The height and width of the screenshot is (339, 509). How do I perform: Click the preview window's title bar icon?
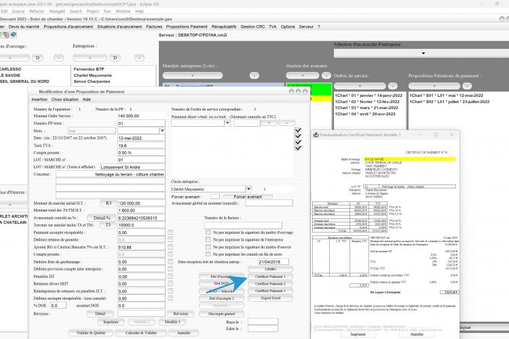(x=316, y=135)
